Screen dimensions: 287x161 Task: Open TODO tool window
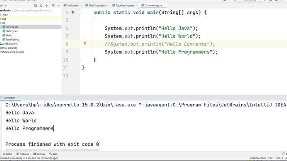pos(7,154)
